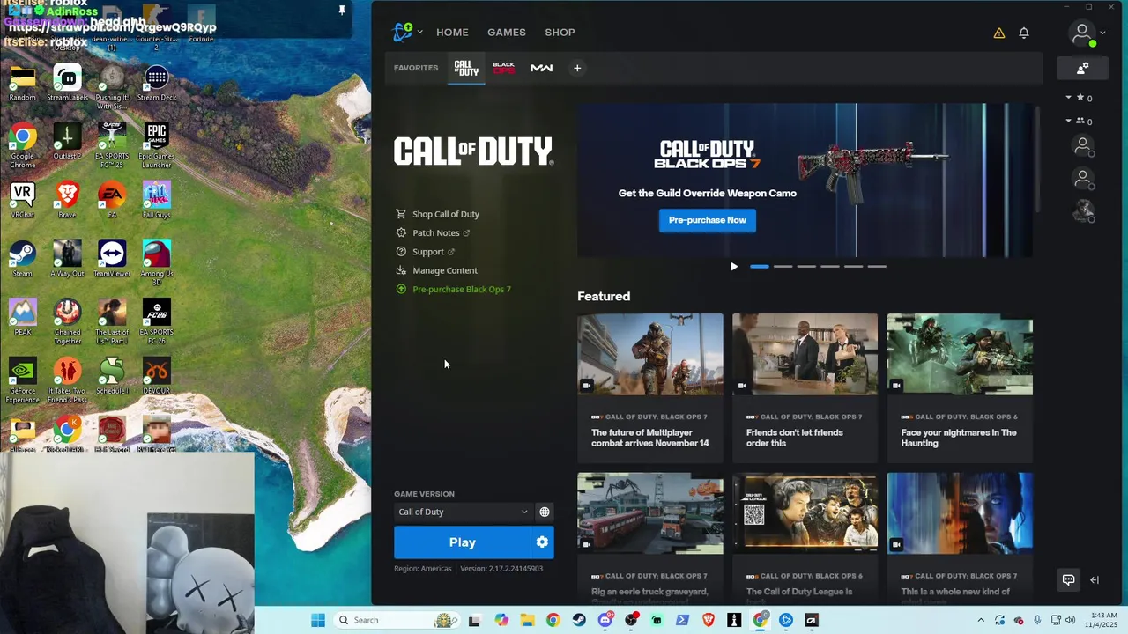Open 'The future of Multiplayer combat' video card
The height and width of the screenshot is (634, 1128).
click(x=650, y=387)
